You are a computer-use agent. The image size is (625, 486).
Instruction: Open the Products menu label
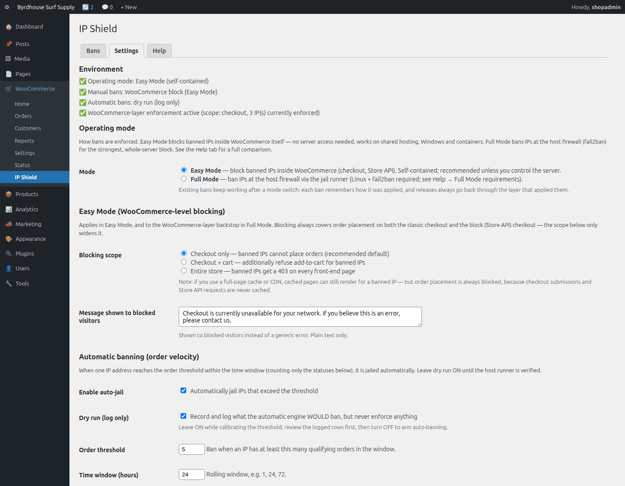[27, 194]
